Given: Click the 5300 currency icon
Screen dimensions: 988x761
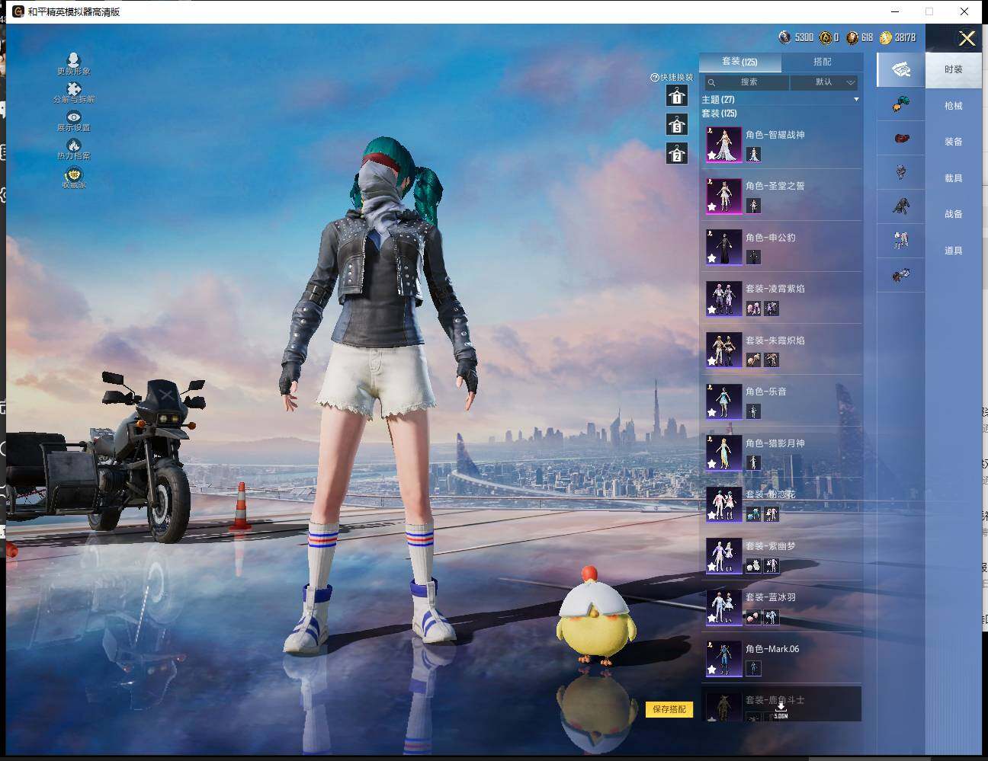Looking at the screenshot, I should [784, 37].
